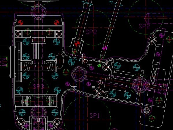Click the small circle with vertical slot

[100, 83]
